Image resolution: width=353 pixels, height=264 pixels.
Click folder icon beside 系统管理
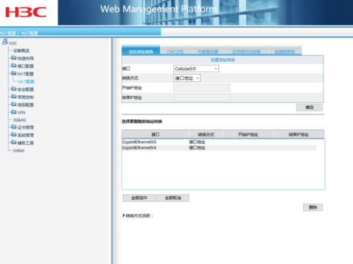tap(14, 135)
